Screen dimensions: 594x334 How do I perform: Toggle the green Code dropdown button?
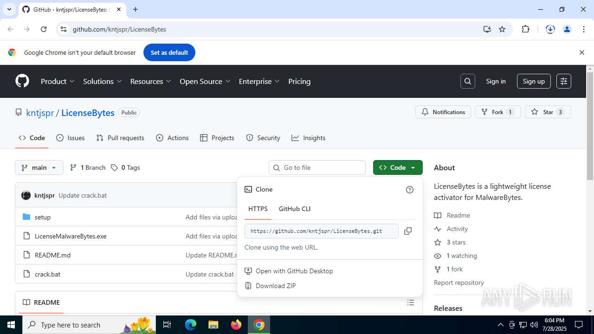tap(398, 167)
